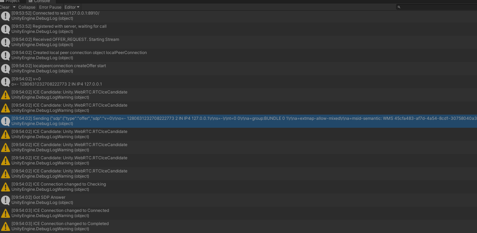Click info icon next to the "v=0" log entry

(6, 81)
